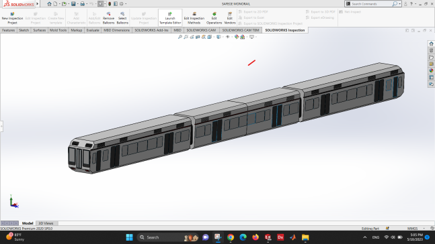Create a new document with the New icon
435x244 pixels.
[56, 4]
